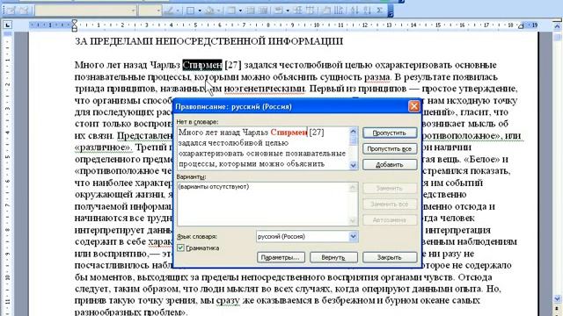
Task: Open the Line Style dropdown
Action: (85, 11)
